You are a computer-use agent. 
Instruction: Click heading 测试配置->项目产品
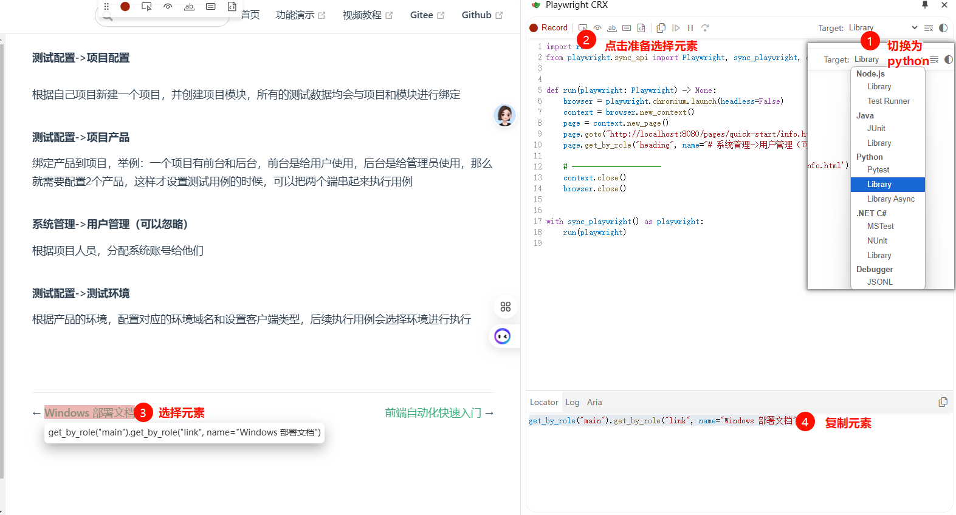(81, 137)
